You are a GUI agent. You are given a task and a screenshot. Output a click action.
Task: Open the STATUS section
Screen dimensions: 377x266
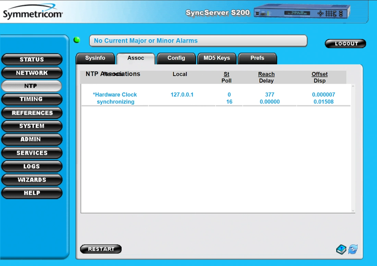tap(32, 59)
